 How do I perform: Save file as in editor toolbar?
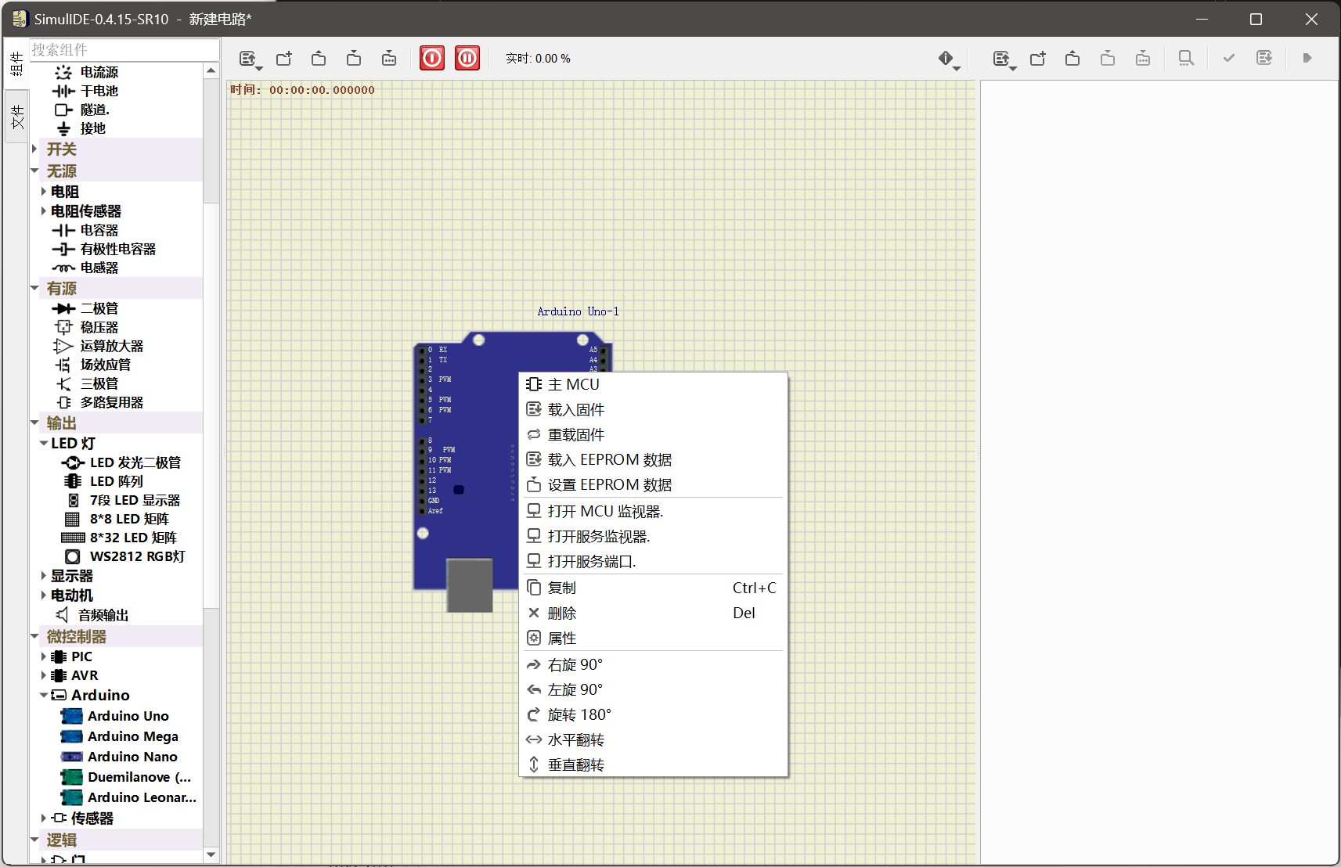click(x=1143, y=59)
